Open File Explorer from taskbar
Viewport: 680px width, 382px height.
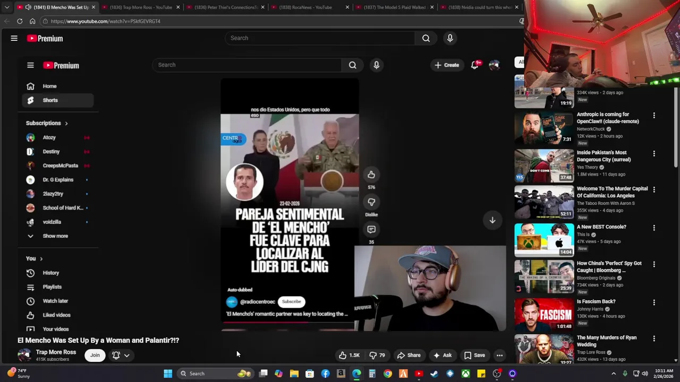coord(294,374)
